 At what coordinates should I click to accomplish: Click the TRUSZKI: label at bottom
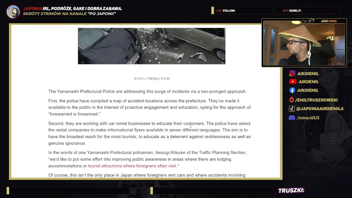click(291, 191)
